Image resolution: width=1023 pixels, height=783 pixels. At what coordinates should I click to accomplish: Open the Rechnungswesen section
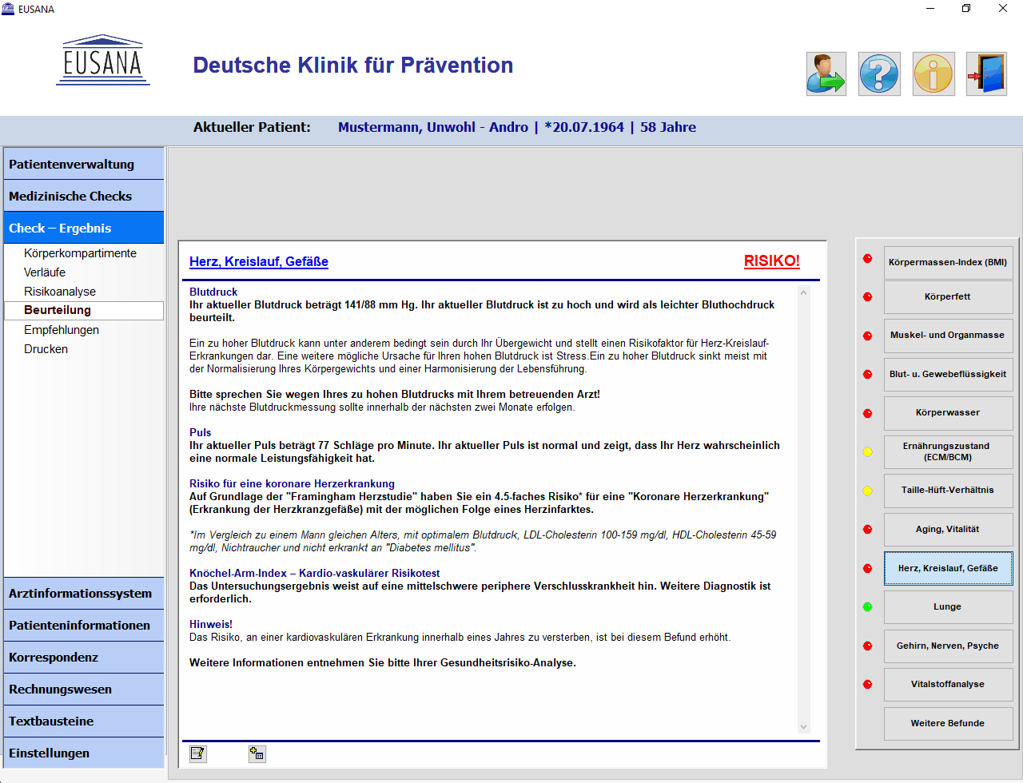click(84, 689)
